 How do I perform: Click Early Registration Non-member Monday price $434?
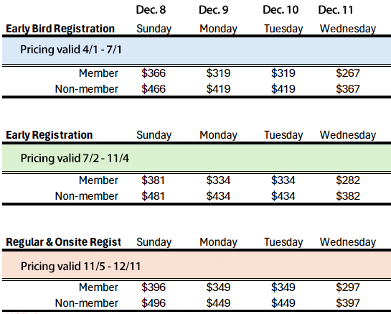pyautogui.click(x=218, y=196)
